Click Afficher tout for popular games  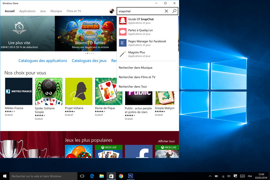coord(166,141)
